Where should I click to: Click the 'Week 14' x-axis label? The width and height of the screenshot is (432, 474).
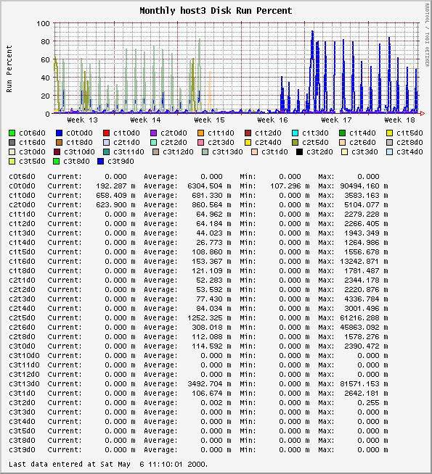click(x=145, y=120)
